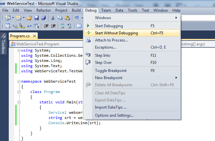Close the open Debug menu
The height and width of the screenshot is (141, 215).
(91, 10)
